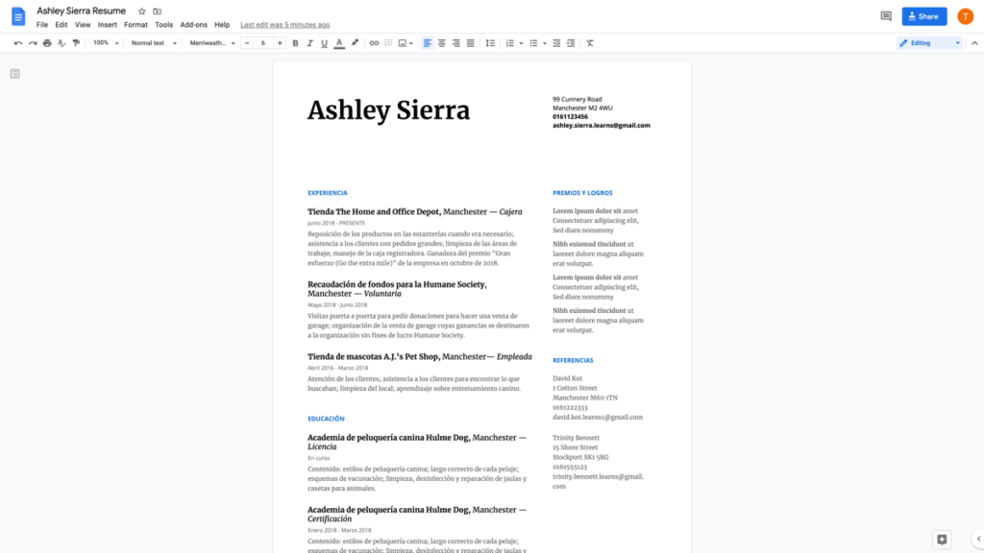Open the zoom 100% dropdown
The height and width of the screenshot is (553, 984).
pos(105,43)
